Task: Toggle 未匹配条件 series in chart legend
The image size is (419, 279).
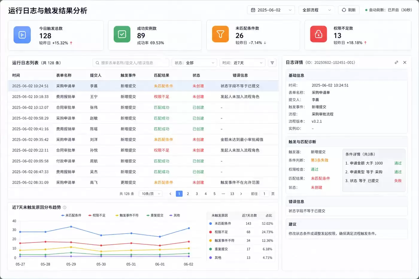Action: coord(71,215)
